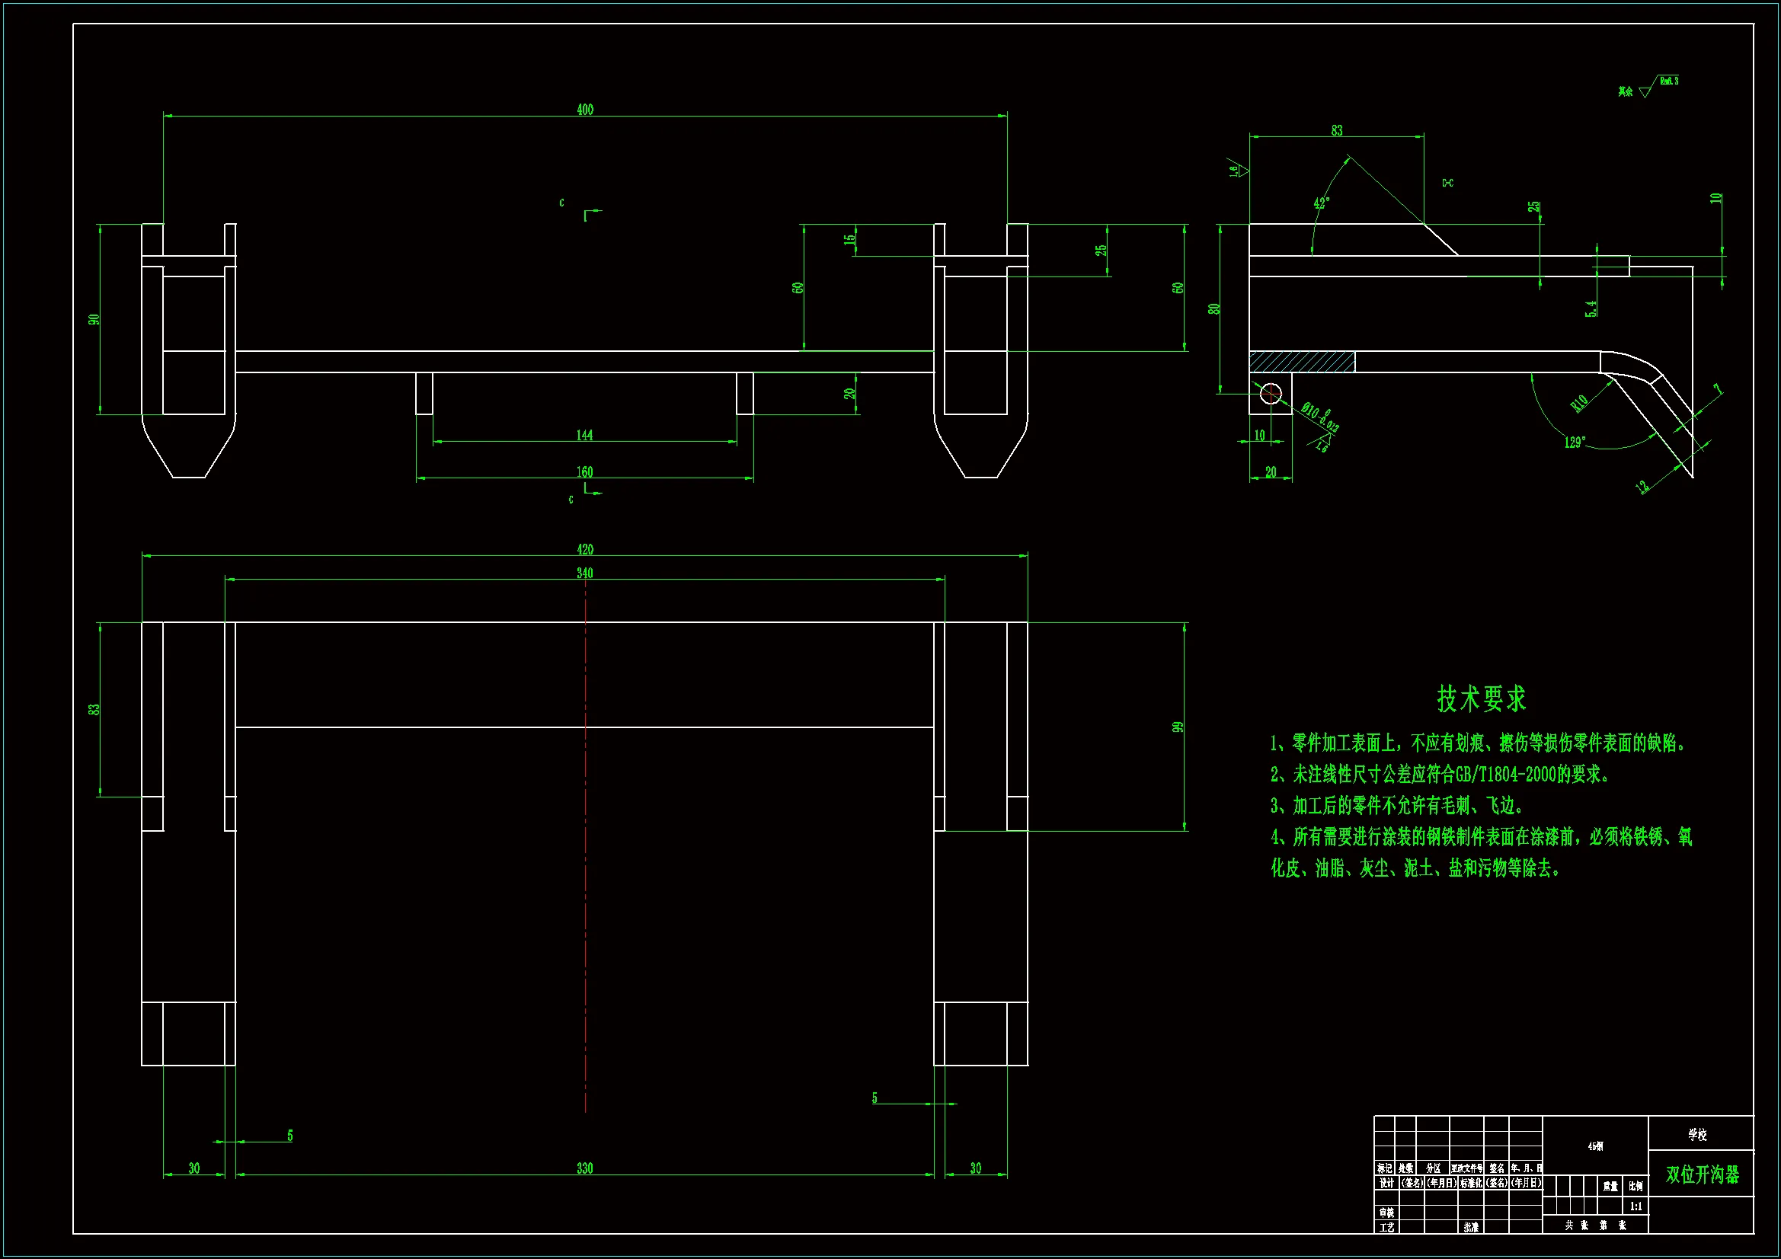Image resolution: width=1781 pixels, height=1259 pixels.
Task: Click the 技术要求 heading text
Action: [1481, 699]
